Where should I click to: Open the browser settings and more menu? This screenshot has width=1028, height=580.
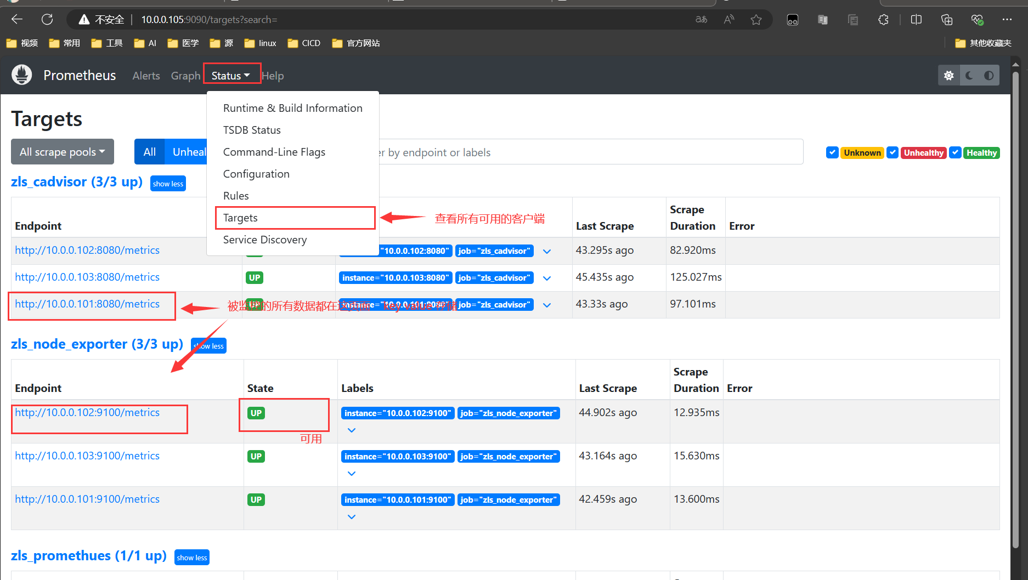(1007, 20)
